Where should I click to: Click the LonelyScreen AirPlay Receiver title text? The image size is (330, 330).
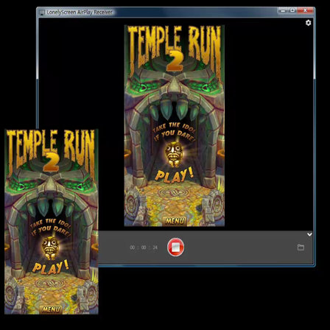coord(80,12)
